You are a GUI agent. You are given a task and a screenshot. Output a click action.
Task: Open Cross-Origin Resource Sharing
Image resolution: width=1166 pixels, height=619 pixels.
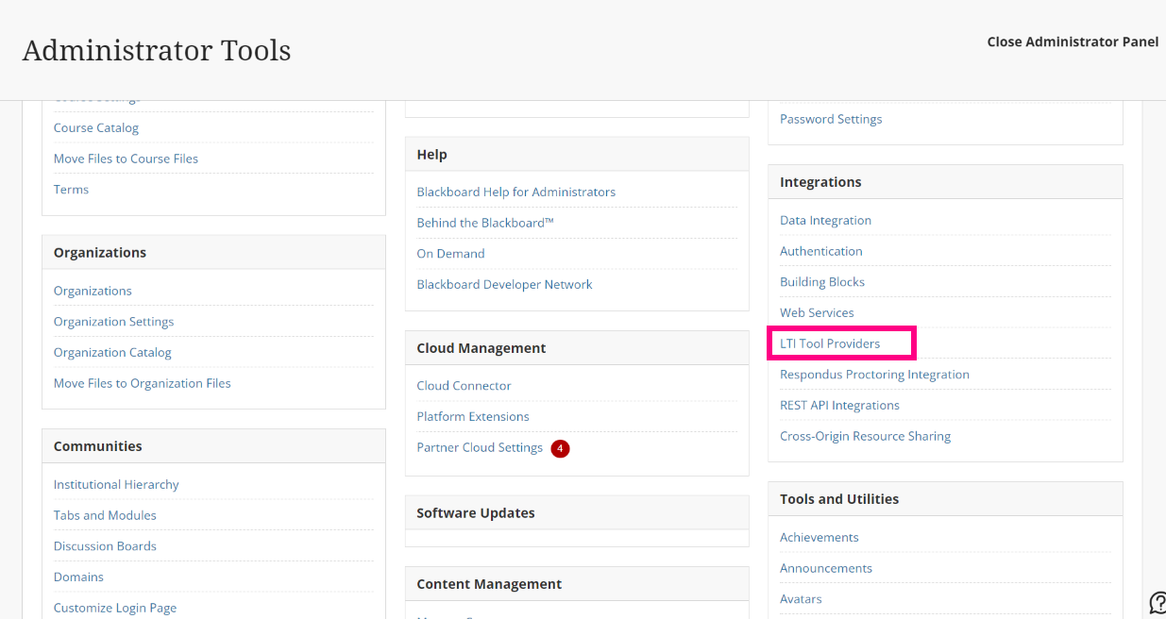[x=865, y=436]
